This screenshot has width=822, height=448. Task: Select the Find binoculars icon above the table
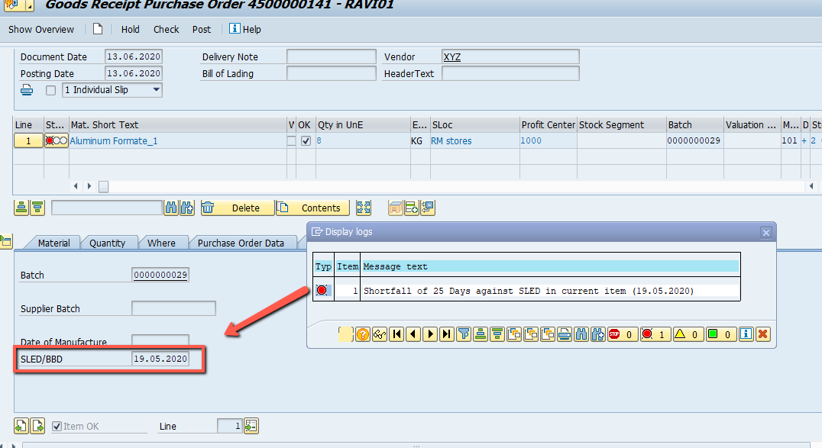pyautogui.click(x=171, y=207)
